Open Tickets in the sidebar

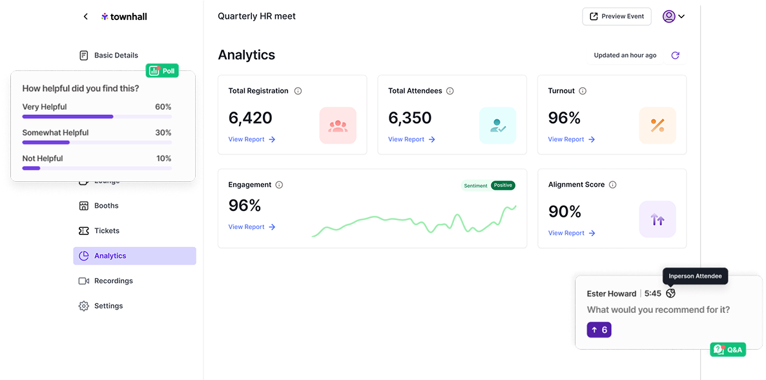pyautogui.click(x=107, y=231)
